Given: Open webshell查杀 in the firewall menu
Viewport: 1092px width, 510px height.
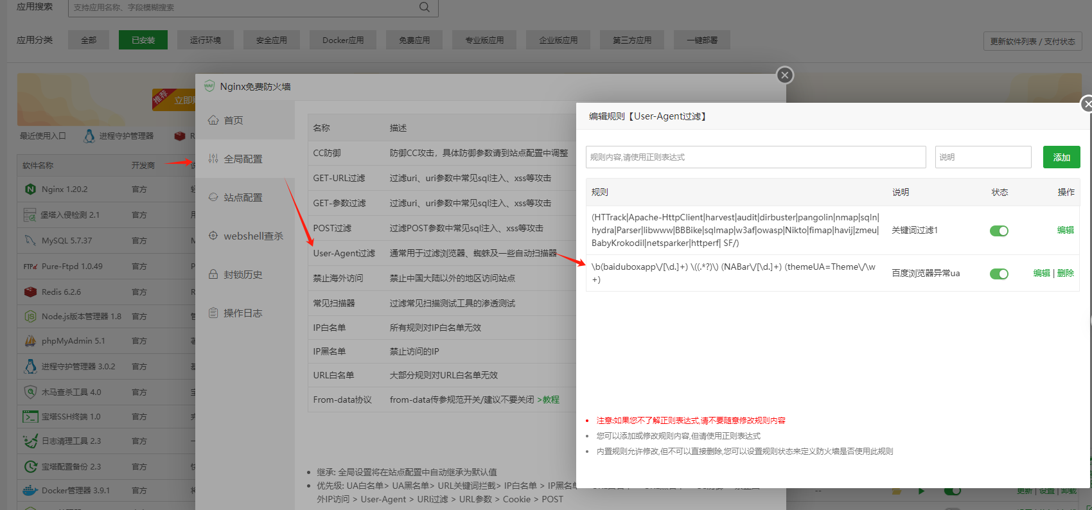Looking at the screenshot, I should coord(253,236).
